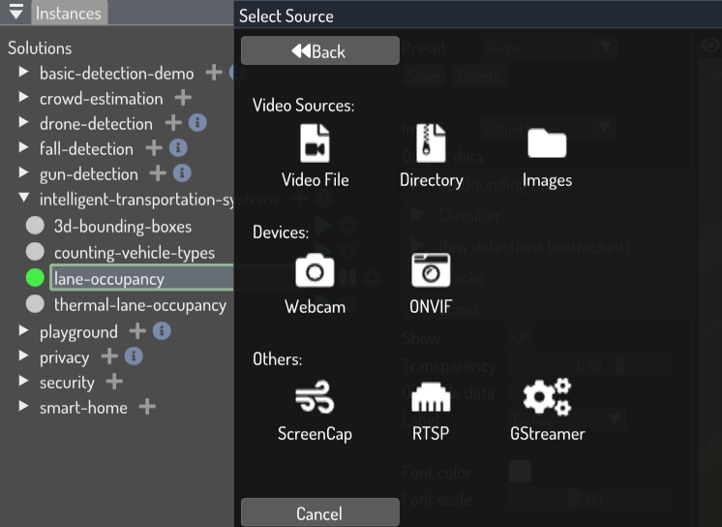Switch to the Instances tab
This screenshot has height=527, width=722.
tap(69, 14)
